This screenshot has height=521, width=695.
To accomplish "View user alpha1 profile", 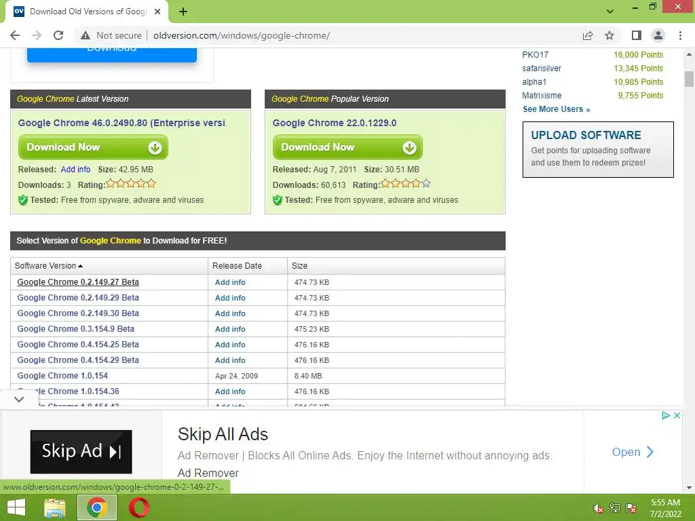I will [534, 82].
